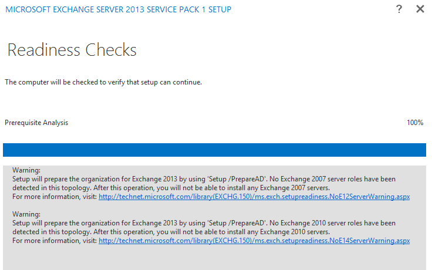Click the Prerequisite Analysis label
Screen dimensions: 432x270
[x=36, y=123]
